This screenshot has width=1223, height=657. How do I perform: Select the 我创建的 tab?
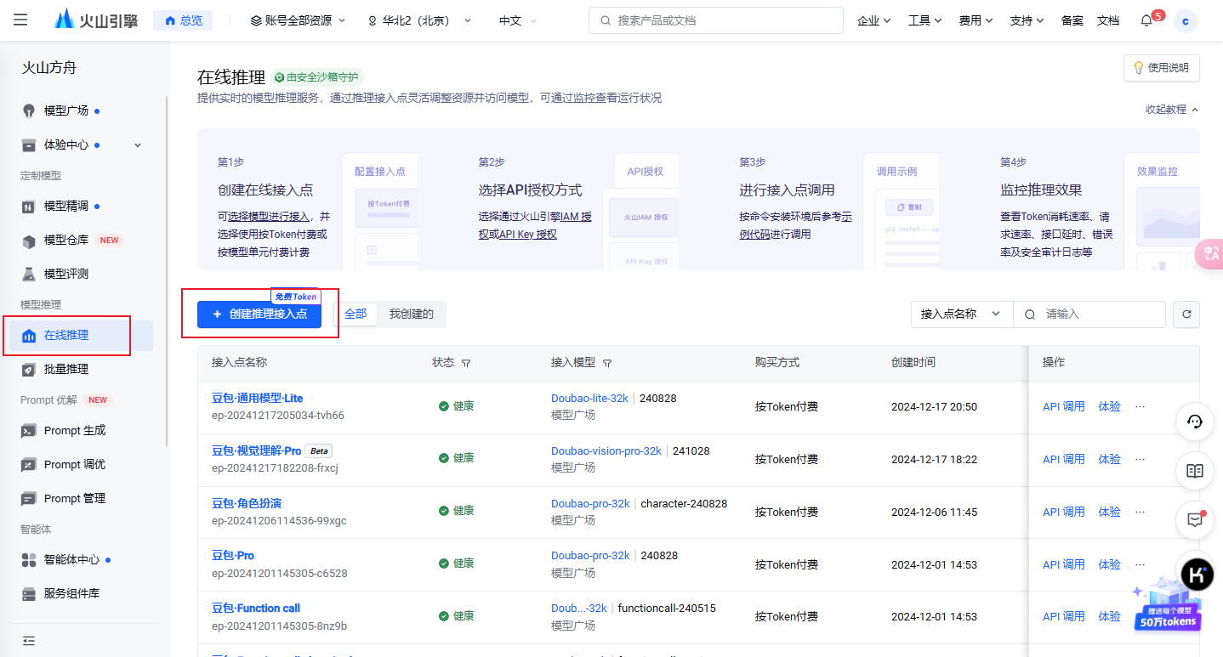pos(412,314)
